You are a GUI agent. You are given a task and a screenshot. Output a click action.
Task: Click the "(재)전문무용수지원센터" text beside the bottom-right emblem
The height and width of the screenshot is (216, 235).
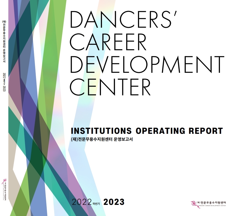[211, 203]
